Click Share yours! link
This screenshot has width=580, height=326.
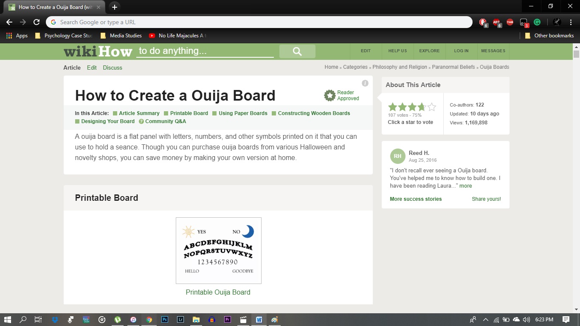(x=487, y=199)
